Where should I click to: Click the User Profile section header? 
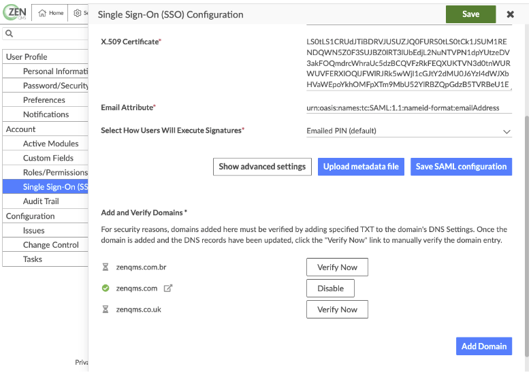[46, 56]
